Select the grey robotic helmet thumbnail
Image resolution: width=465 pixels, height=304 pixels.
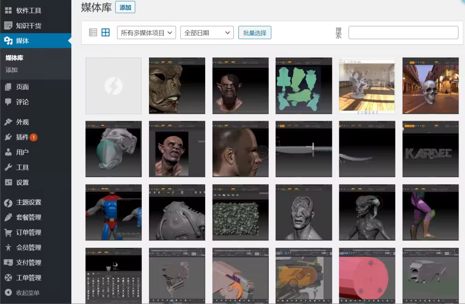coord(177,212)
